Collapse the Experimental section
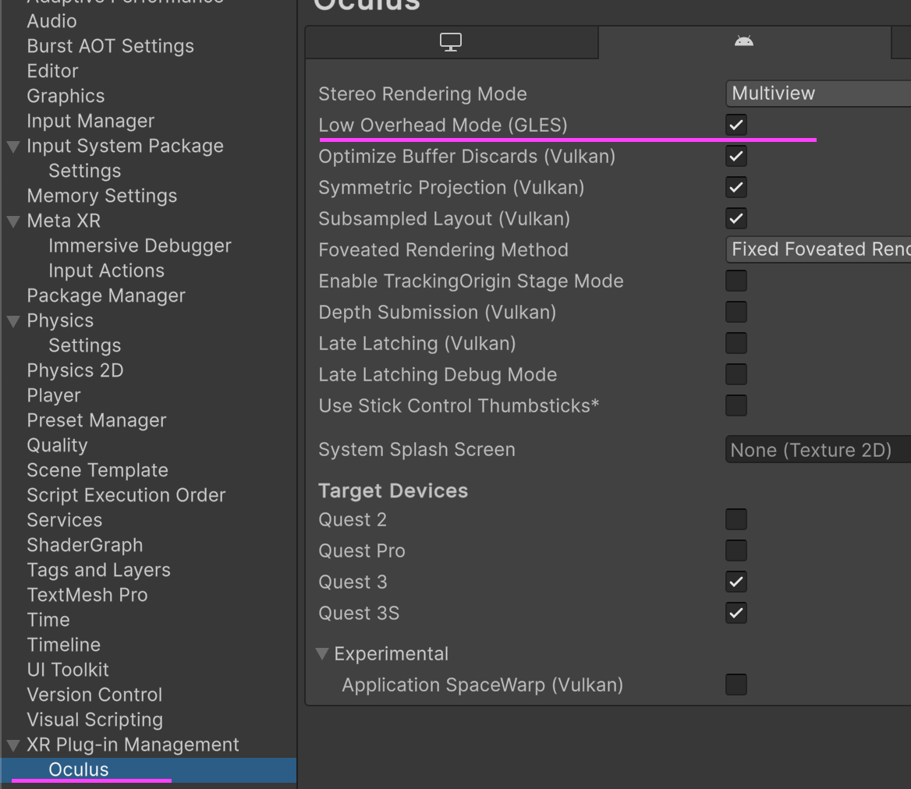The width and height of the screenshot is (911, 789). 322,653
